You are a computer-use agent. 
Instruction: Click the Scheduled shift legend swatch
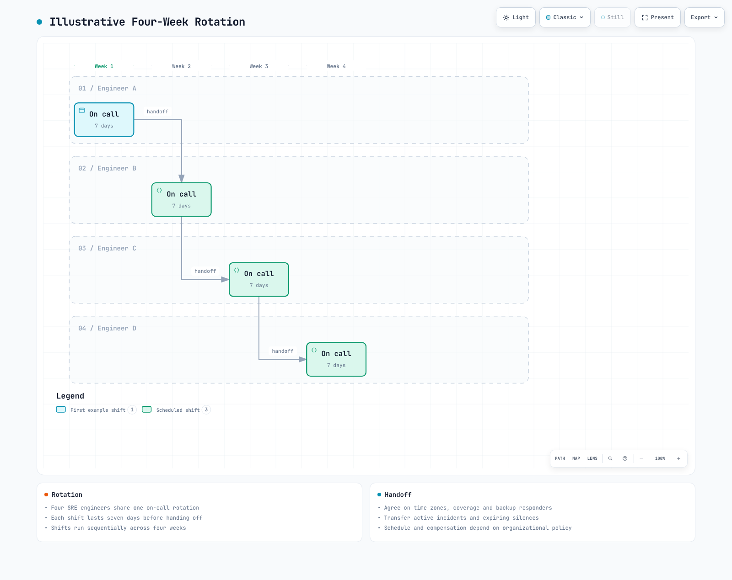tap(146, 410)
